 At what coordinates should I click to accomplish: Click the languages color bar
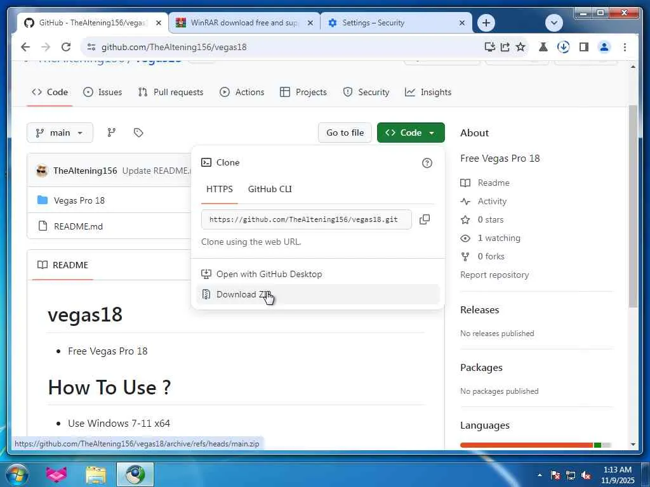click(536, 445)
